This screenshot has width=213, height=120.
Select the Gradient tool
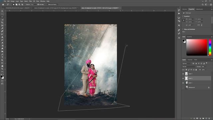[x=2, y=46]
